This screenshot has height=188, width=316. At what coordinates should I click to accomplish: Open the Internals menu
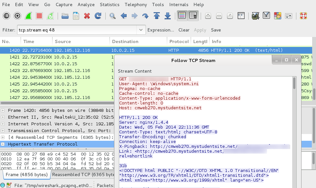click(x=179, y=4)
